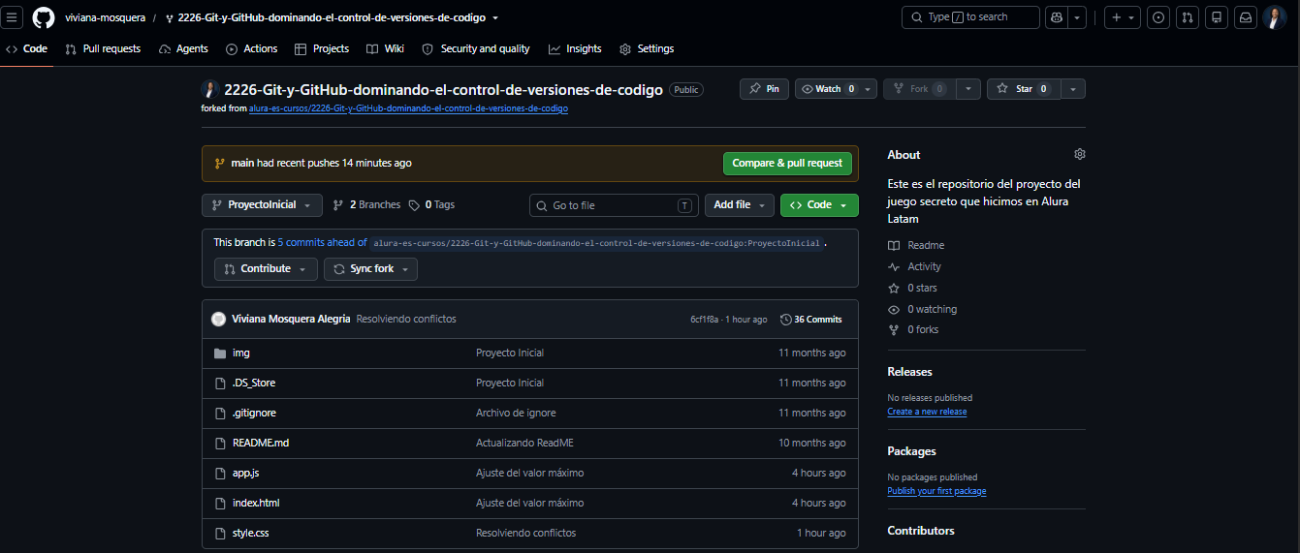Focus the Go to file search field
This screenshot has height=553, width=1300.
614,205
